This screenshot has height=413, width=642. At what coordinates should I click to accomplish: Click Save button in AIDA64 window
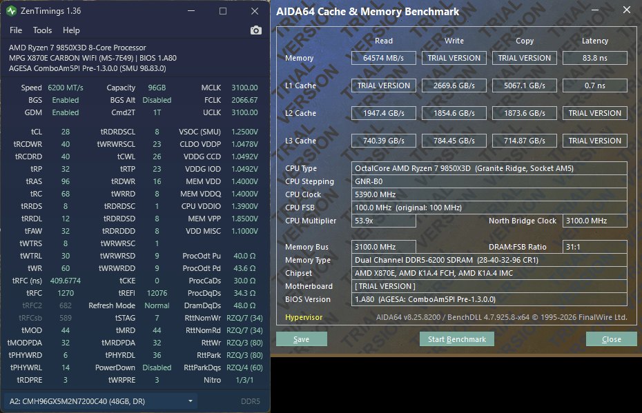click(302, 339)
